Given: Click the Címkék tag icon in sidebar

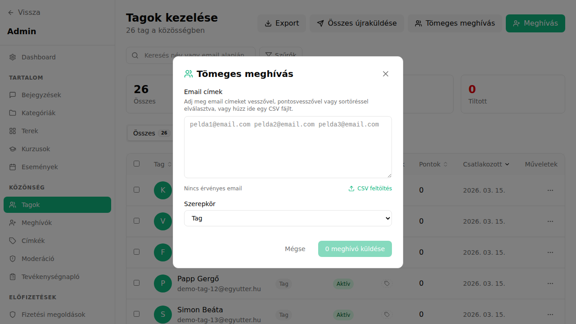Looking at the screenshot, I should 12,241.
